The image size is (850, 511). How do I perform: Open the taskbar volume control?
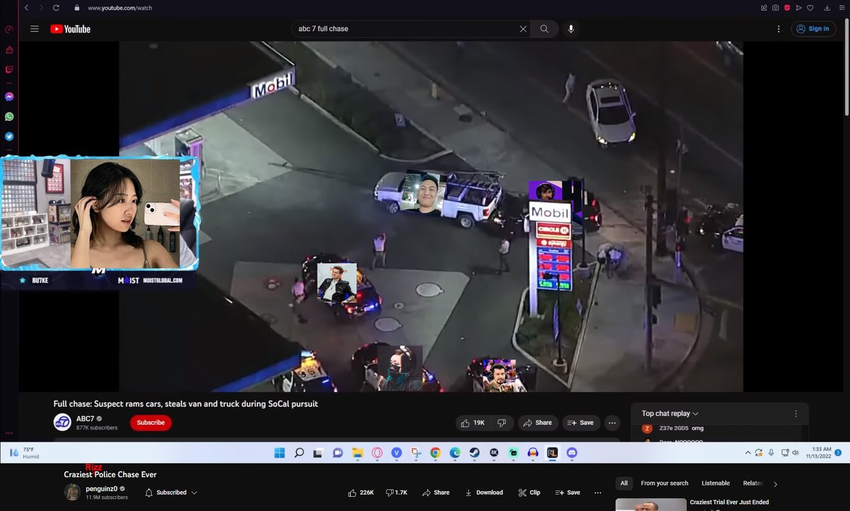coord(795,453)
